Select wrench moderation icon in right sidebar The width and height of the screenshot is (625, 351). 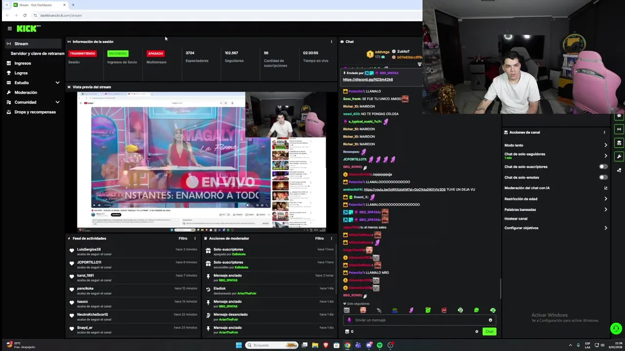pyautogui.click(x=619, y=156)
